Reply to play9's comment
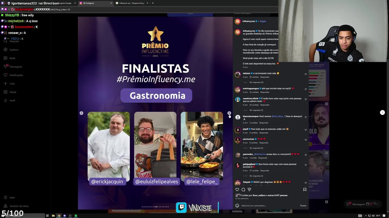The width and height of the screenshot is (389, 218). click(264, 133)
